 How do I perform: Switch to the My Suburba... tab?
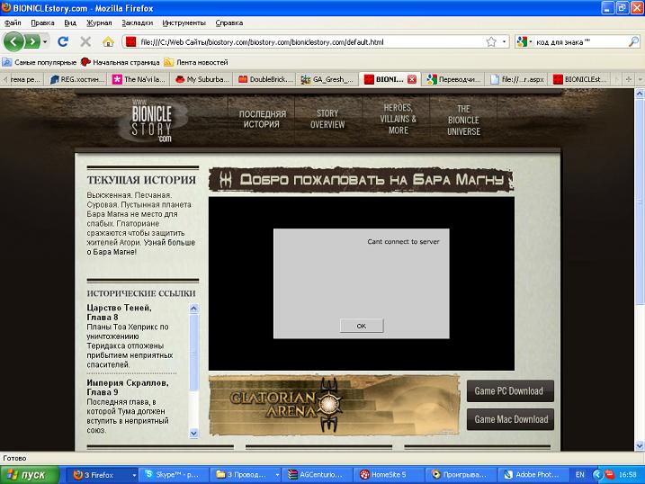click(x=202, y=79)
